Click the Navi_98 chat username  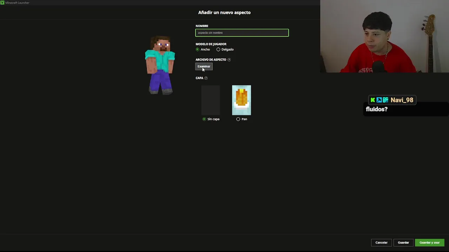pos(402,100)
